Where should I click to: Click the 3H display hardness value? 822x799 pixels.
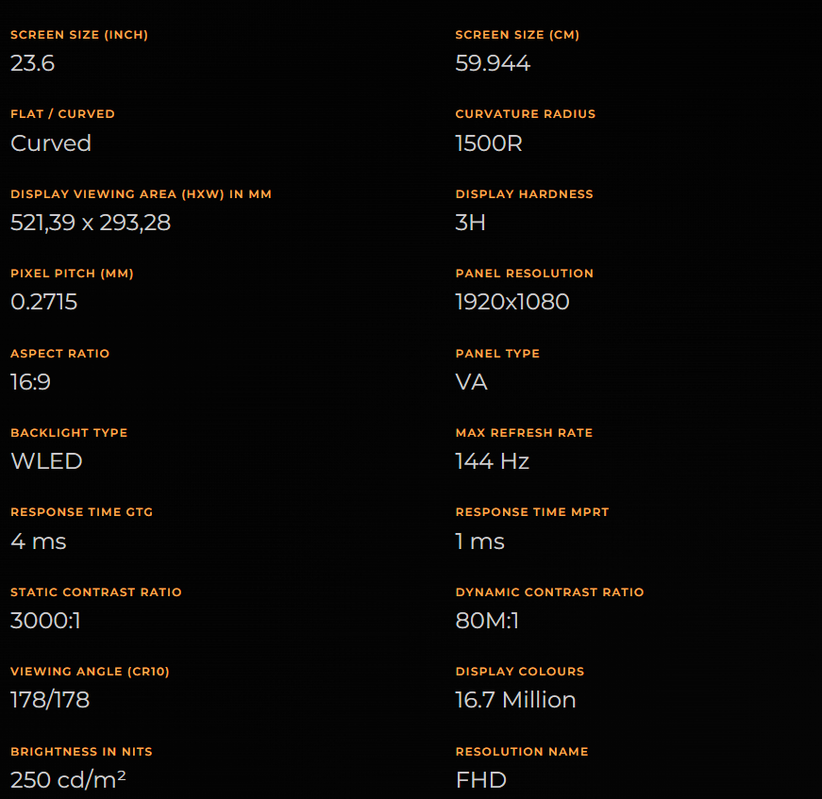point(470,223)
